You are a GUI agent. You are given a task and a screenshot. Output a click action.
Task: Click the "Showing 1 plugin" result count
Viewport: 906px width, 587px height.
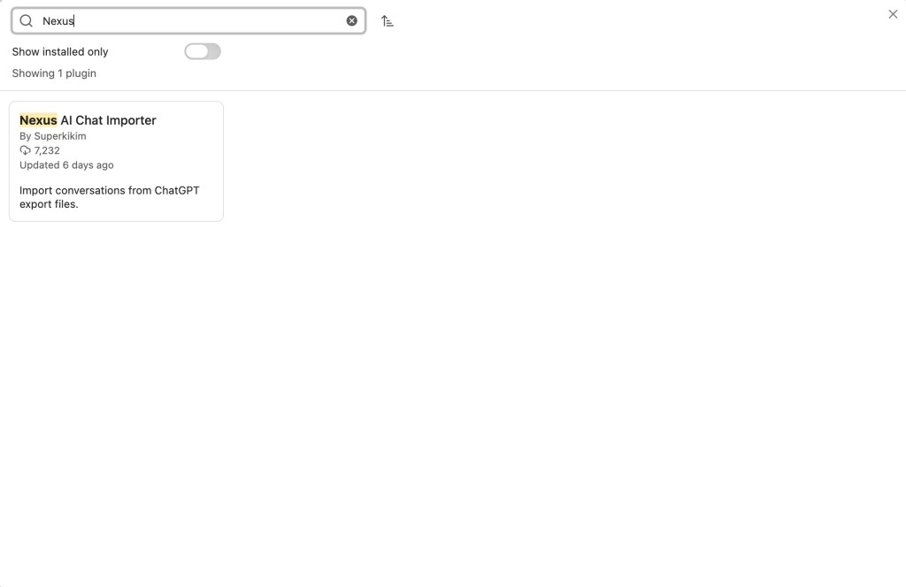pos(54,73)
